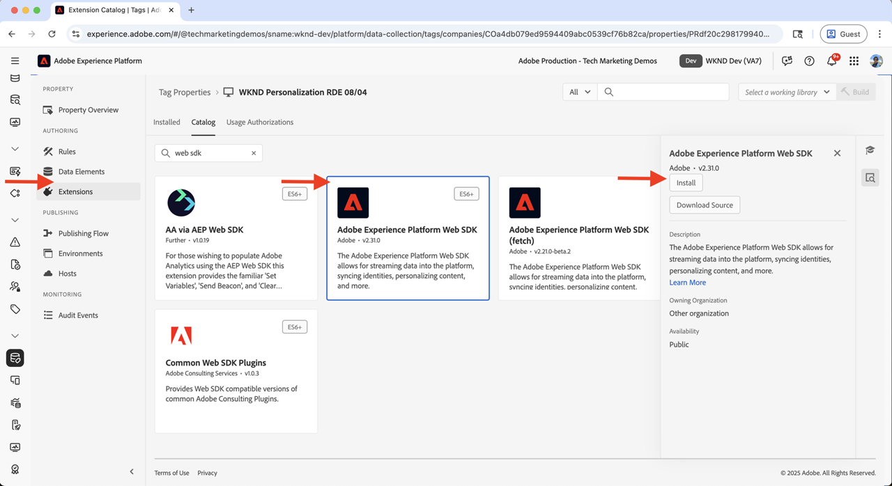This screenshot has height=486, width=892.
Task: Click the Adobe Production - Tech Marketing Demos text
Action: (587, 61)
